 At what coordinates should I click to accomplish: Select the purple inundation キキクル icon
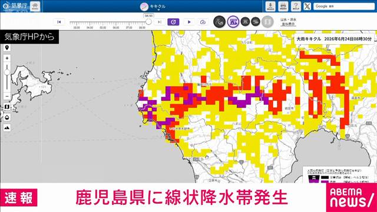point(233,22)
